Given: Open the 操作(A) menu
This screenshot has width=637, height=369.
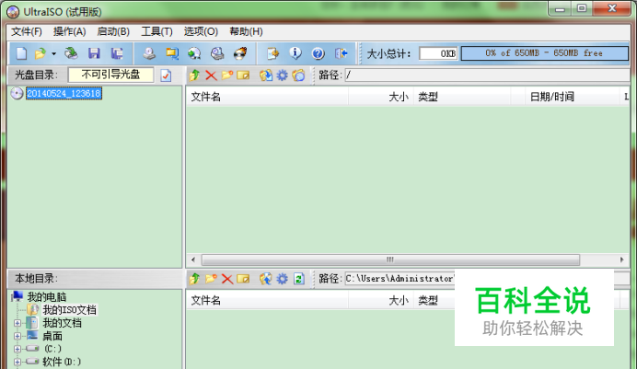Looking at the screenshot, I should click(x=69, y=31).
